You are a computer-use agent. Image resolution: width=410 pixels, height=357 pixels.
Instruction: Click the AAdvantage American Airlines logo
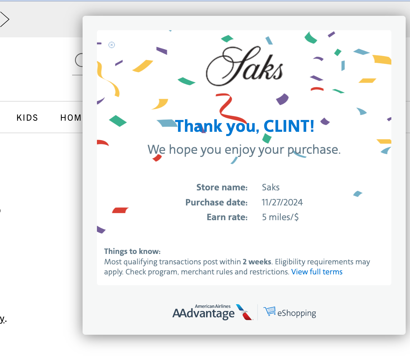coord(212,312)
